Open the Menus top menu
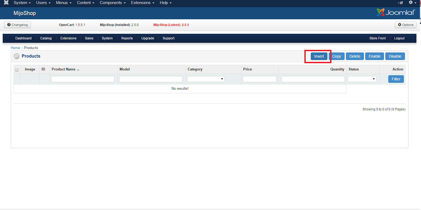Image resolution: width=421 pixels, height=210 pixels. click(64, 3)
